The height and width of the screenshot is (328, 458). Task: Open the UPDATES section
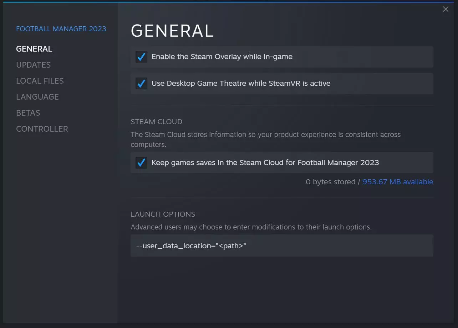click(x=34, y=65)
